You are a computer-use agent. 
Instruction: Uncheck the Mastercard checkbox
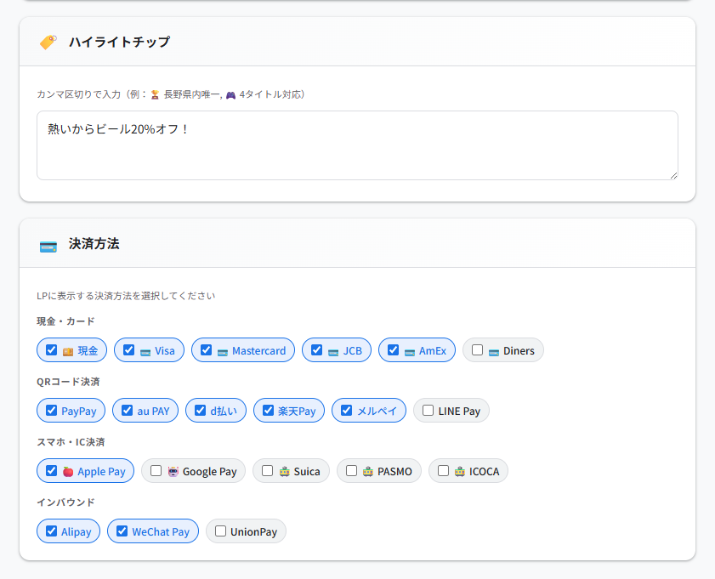click(206, 350)
